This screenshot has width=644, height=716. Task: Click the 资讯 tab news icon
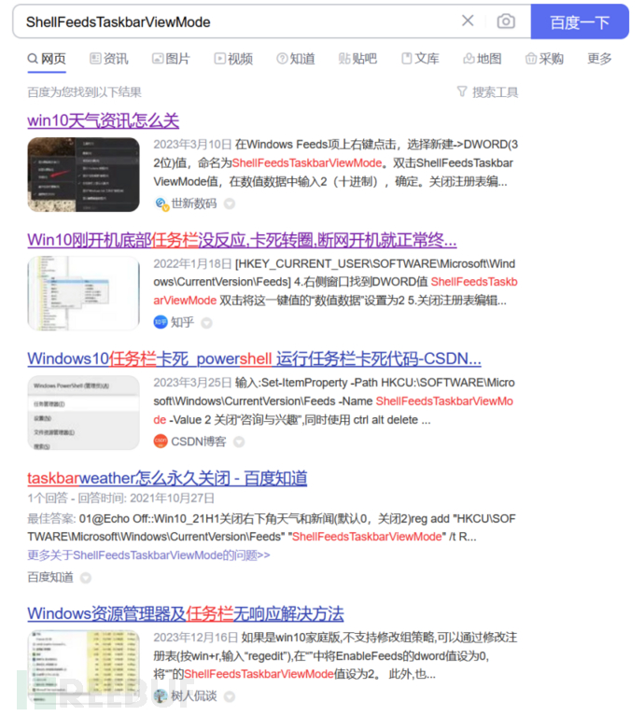95,58
